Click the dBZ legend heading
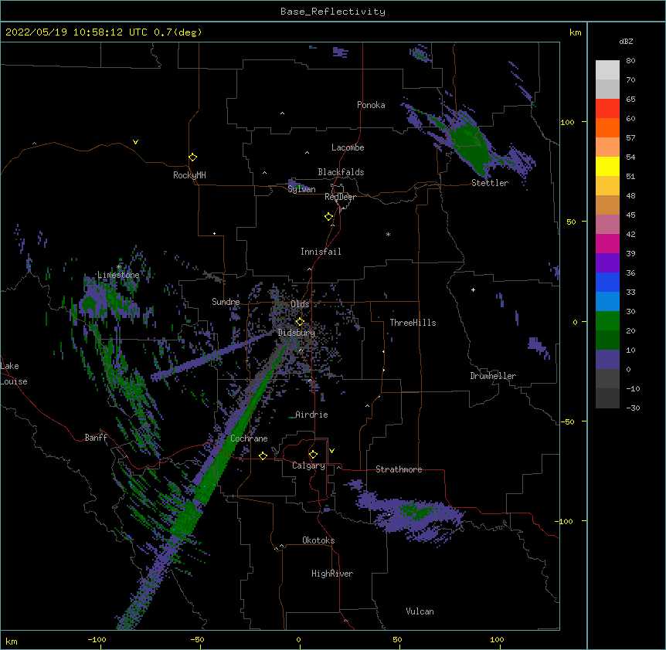This screenshot has height=650, width=666. pyautogui.click(x=626, y=41)
